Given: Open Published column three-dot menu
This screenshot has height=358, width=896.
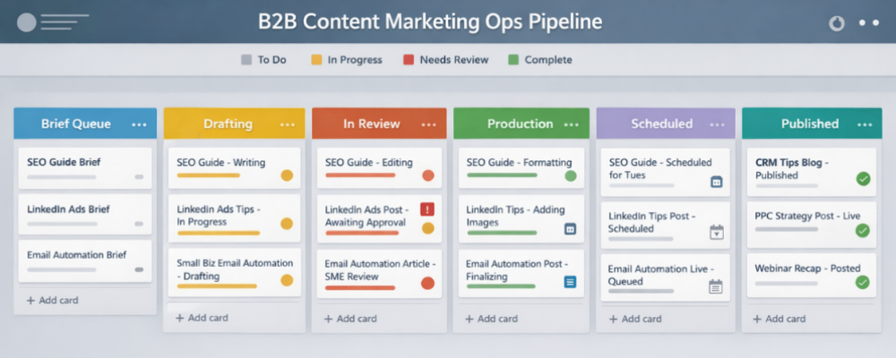Looking at the screenshot, I should [865, 124].
